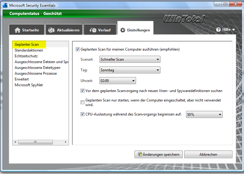Open the Tag dropdown showing Sonntag

pos(130,70)
